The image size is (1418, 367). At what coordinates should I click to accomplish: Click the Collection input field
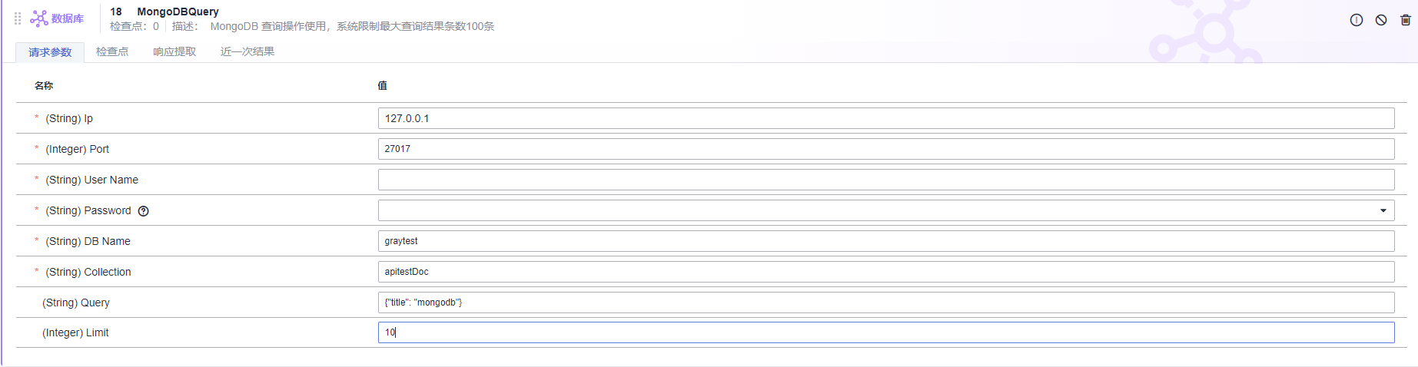pyautogui.click(x=885, y=272)
